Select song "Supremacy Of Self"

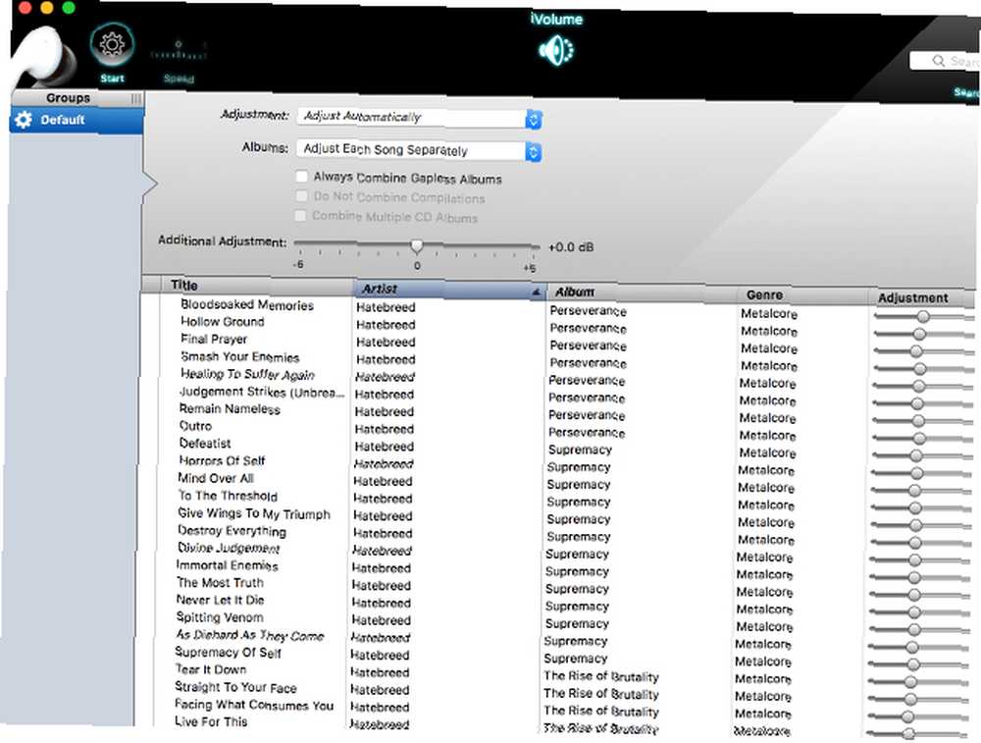point(228,653)
